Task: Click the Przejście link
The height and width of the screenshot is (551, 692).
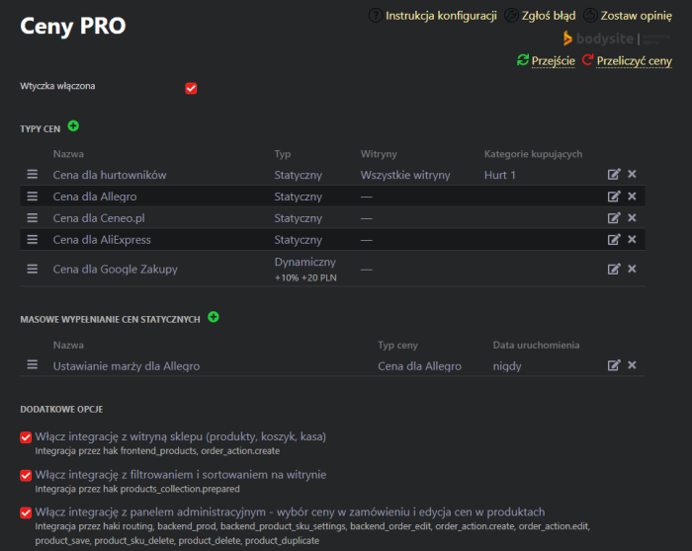Action: coord(553,61)
